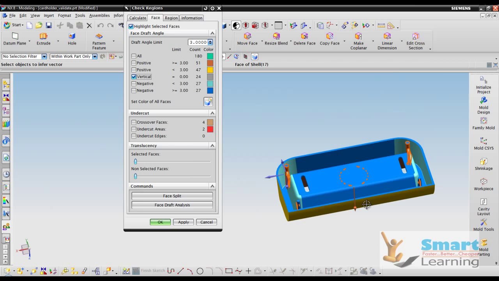Choose the Hole feature tool

(72, 36)
